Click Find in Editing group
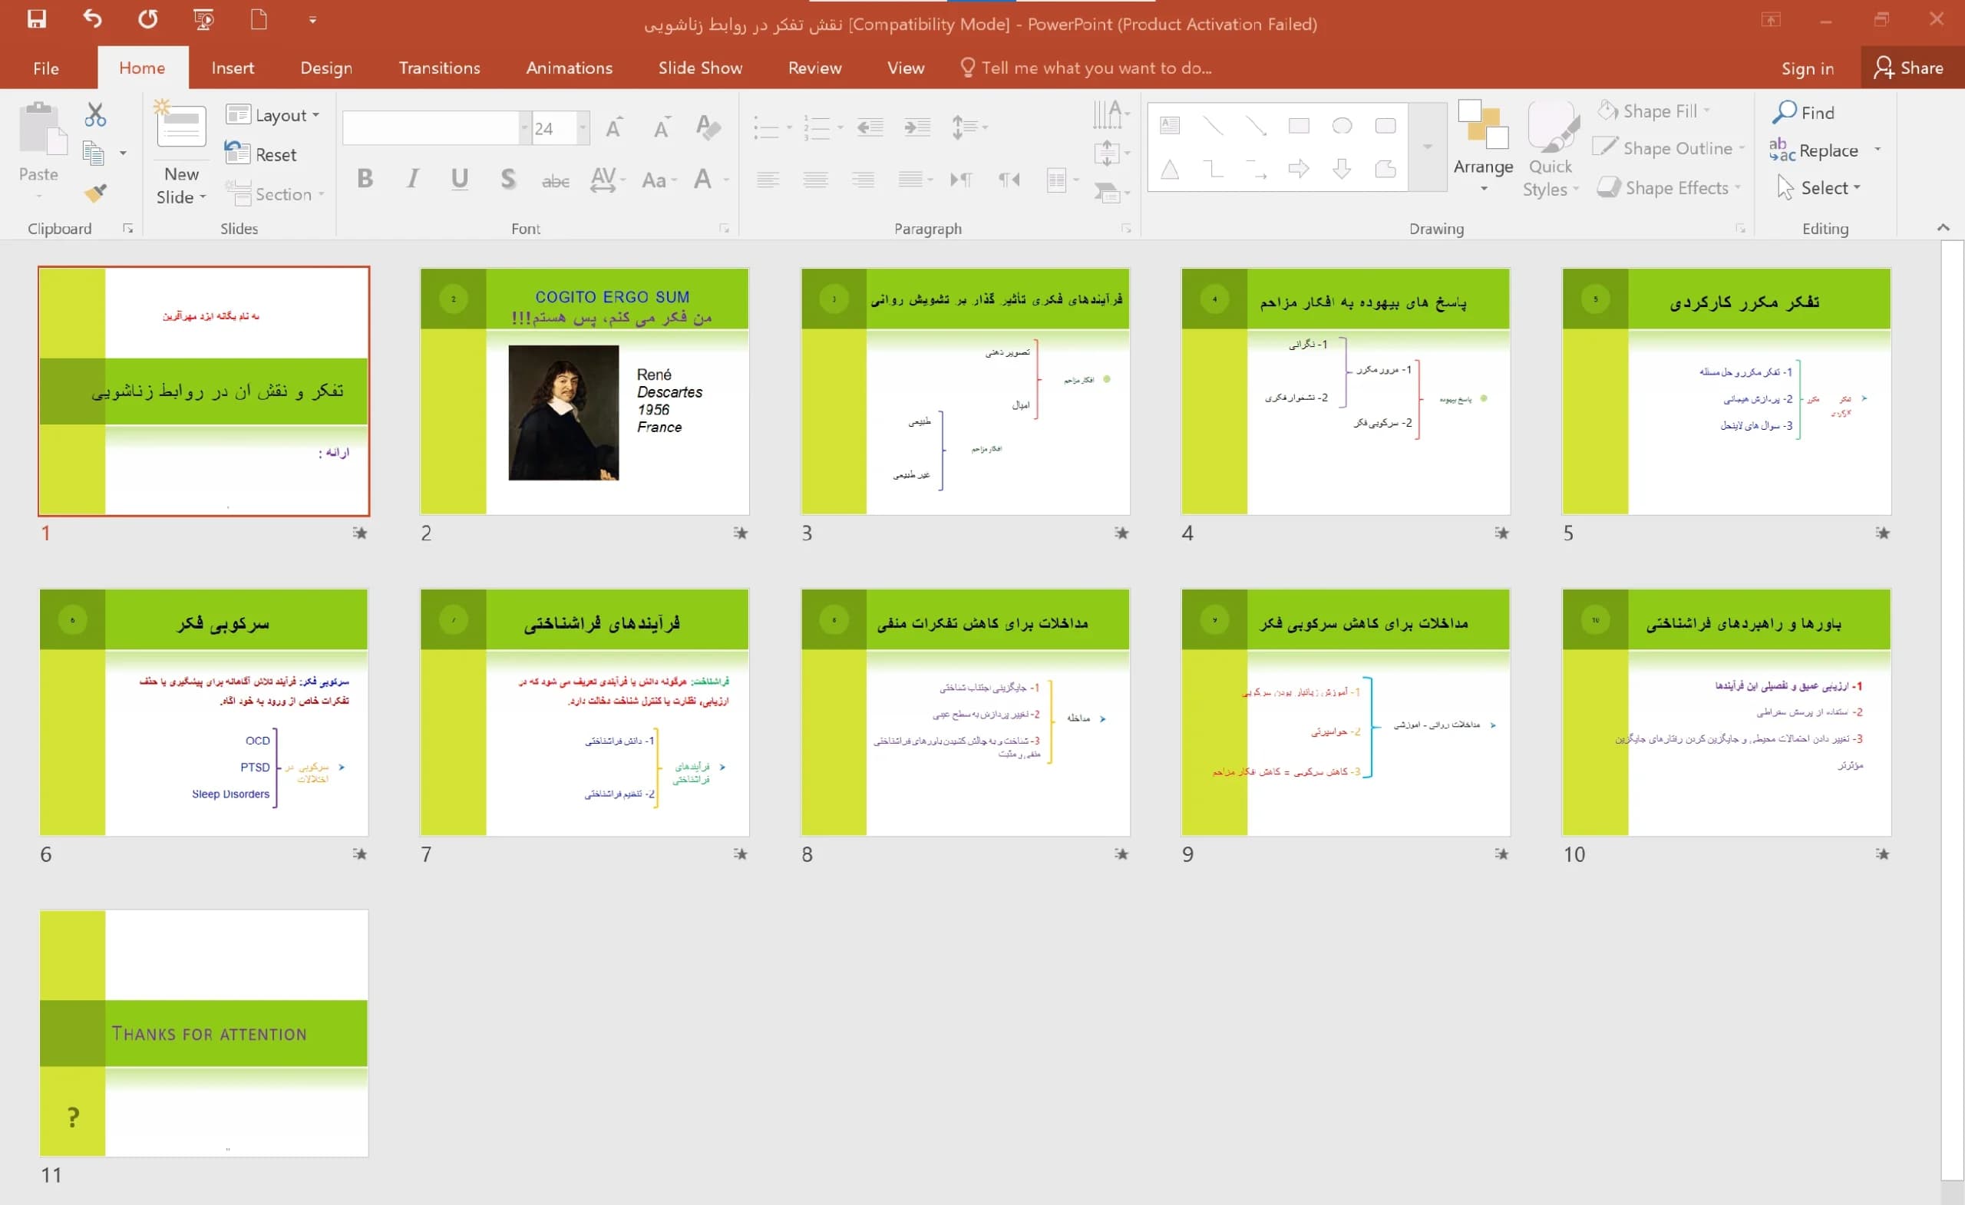 (1804, 113)
